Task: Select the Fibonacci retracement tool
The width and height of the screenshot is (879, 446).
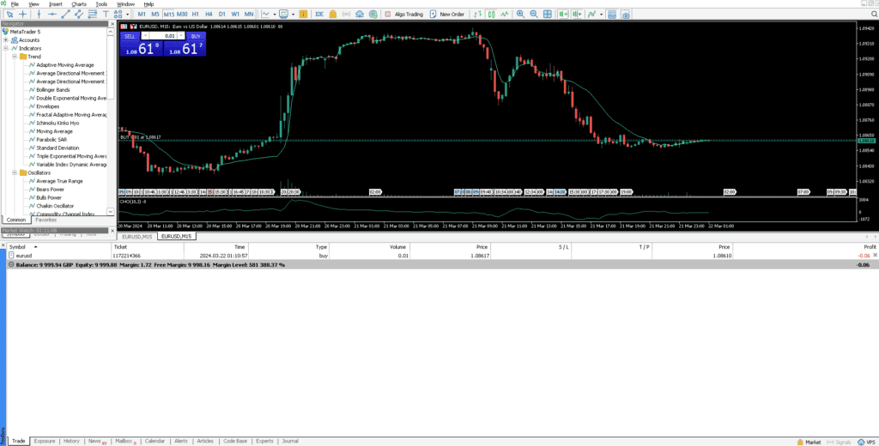Action: 93,14
